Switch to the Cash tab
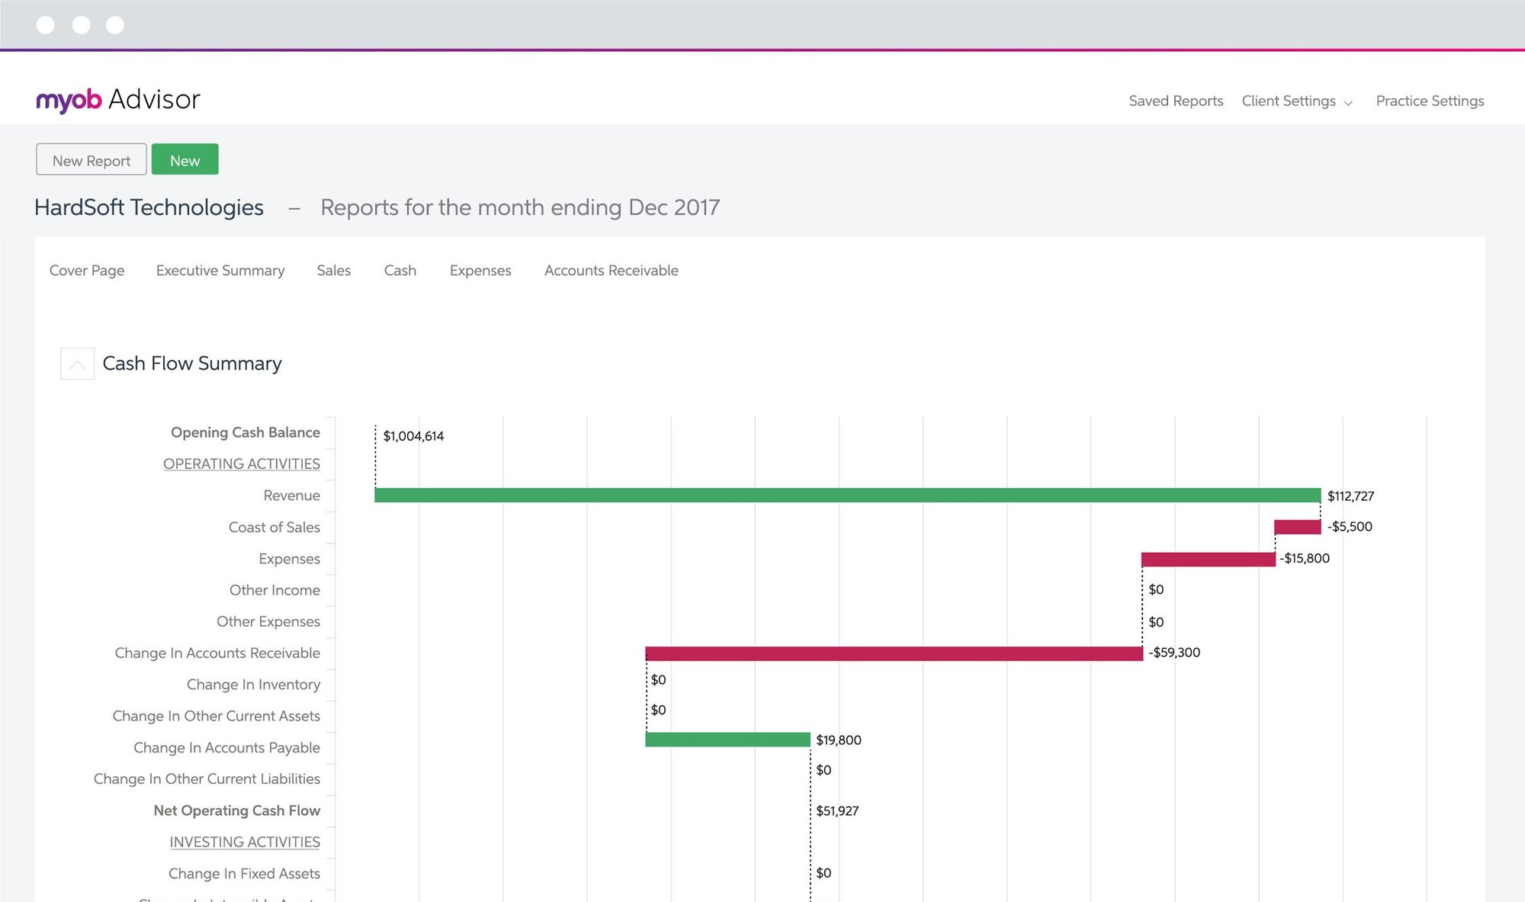 pos(400,271)
